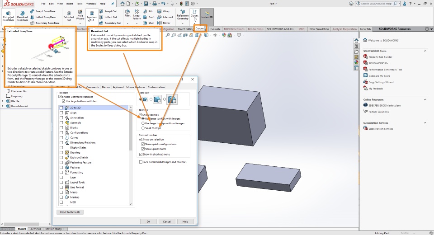Click the Save icon in the quick toolbar
The width and height of the screenshot is (434, 235).
[146, 4]
